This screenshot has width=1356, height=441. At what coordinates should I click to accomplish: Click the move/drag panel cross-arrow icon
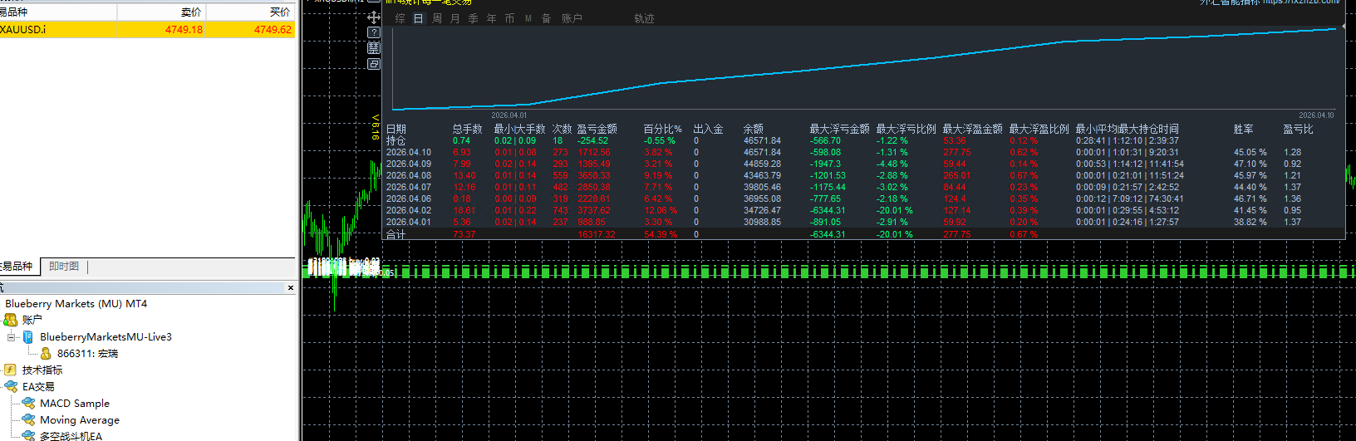coord(374,17)
